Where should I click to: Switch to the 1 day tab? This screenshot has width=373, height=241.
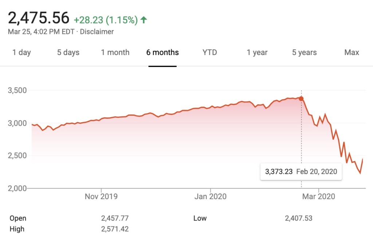pyautogui.click(x=21, y=52)
